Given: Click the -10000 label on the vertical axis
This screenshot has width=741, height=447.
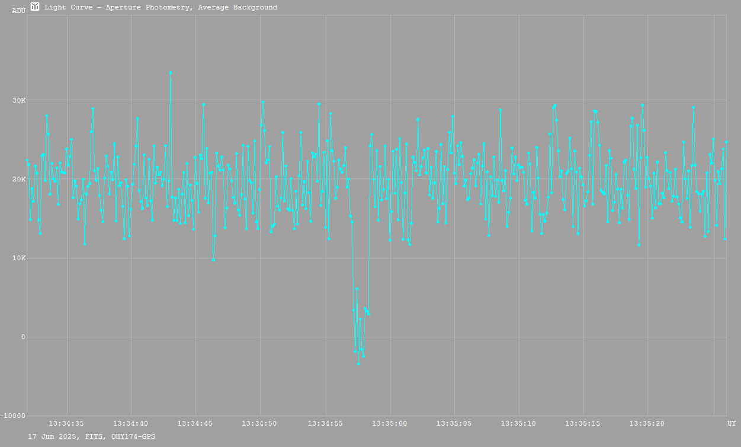Looking at the screenshot, I should pyautogui.click(x=13, y=416).
